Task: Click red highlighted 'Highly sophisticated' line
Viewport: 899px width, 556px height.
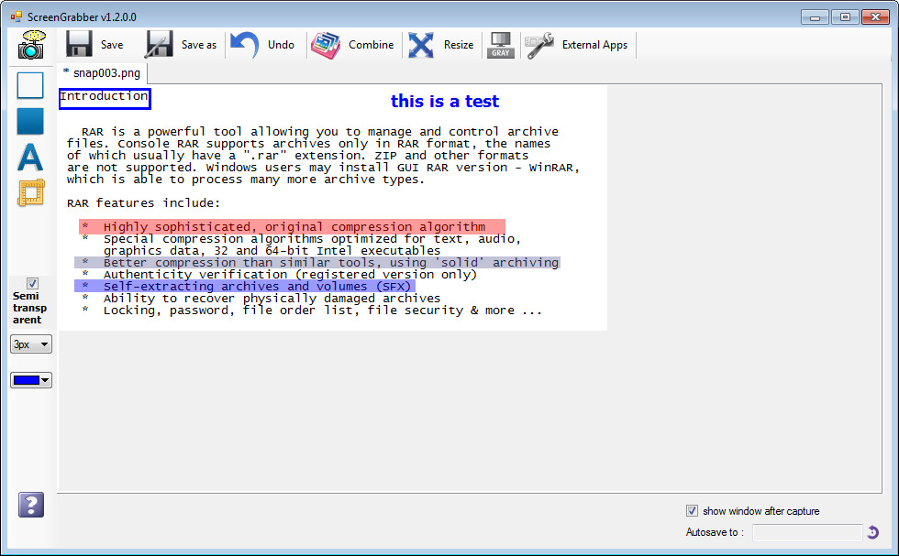Action: (293, 227)
